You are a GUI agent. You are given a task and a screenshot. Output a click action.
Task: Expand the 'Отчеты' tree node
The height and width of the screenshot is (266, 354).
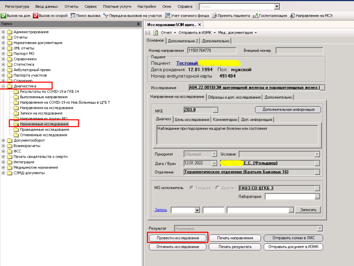pyautogui.click(x=3, y=37)
